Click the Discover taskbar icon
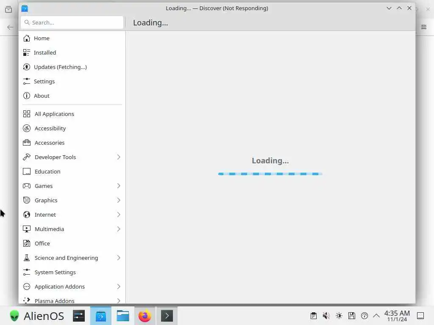The height and width of the screenshot is (325, 434). coord(101,316)
